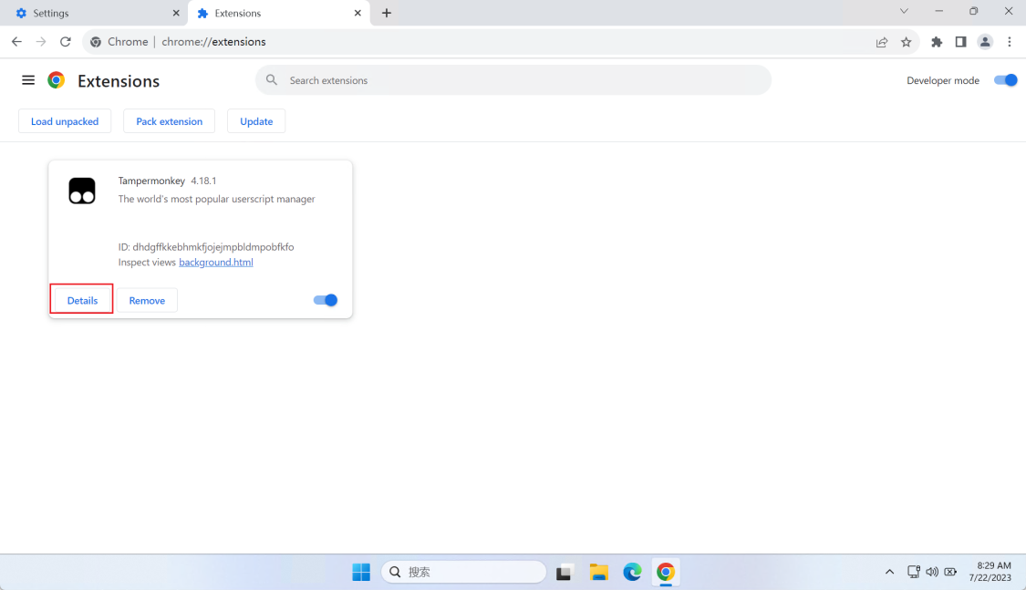Disable the Tampermonkey extension toggle
This screenshot has width=1026, height=590.
pos(326,300)
